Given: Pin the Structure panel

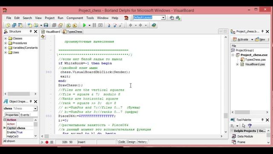Looking at the screenshot, I should pyautogui.click(x=31, y=31).
